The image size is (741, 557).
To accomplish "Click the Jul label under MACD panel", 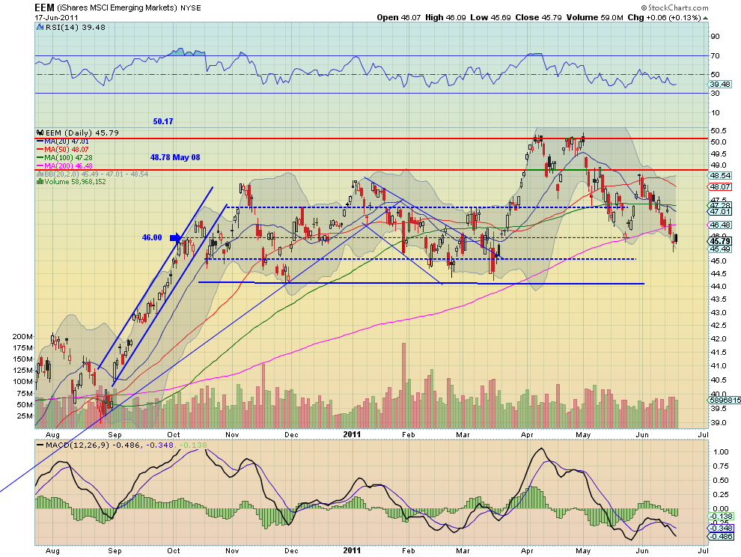I will tap(703, 551).
